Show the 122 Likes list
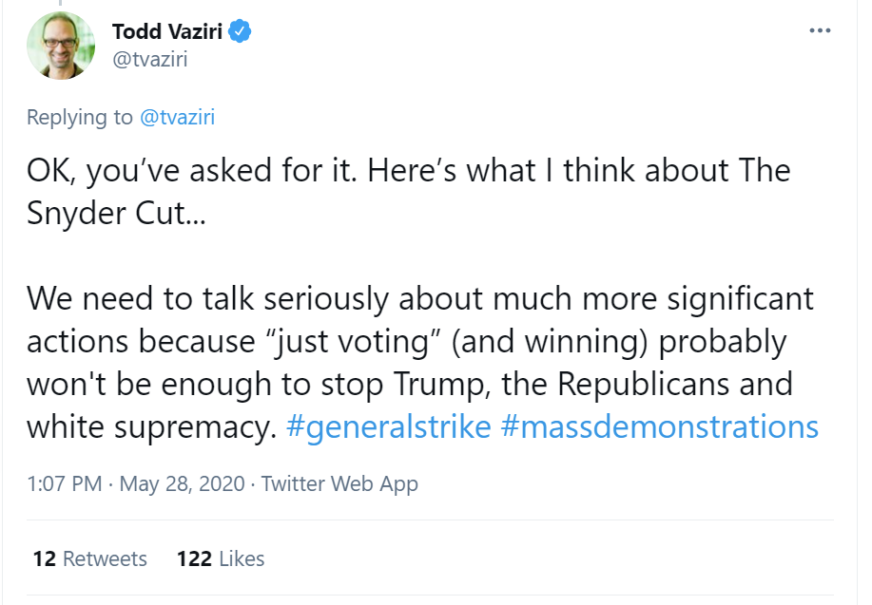The height and width of the screenshot is (605, 872). 221,558
